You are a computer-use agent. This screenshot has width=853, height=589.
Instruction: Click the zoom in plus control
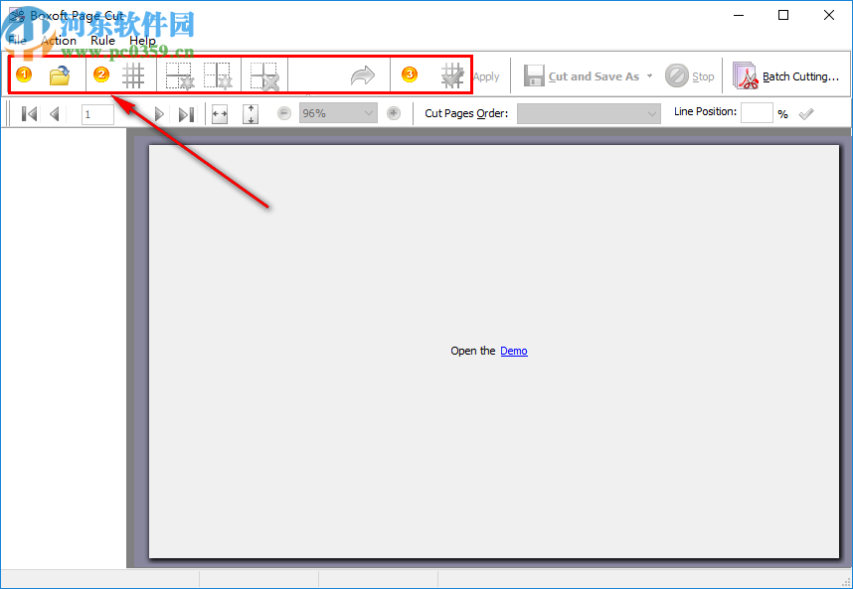click(394, 113)
